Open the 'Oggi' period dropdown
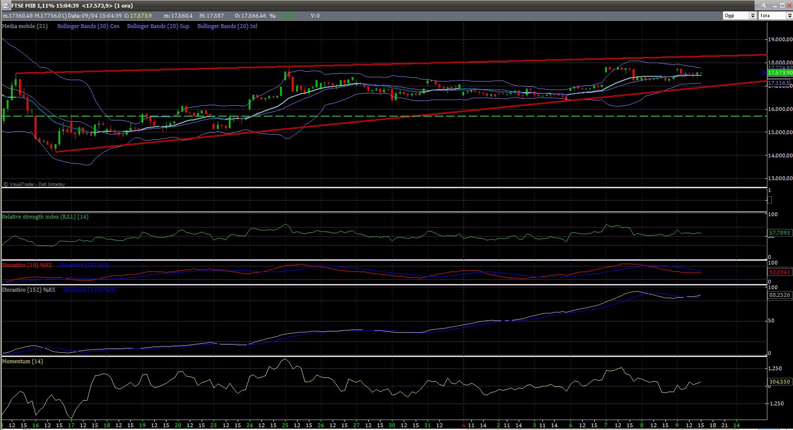793x430 pixels. 753,16
